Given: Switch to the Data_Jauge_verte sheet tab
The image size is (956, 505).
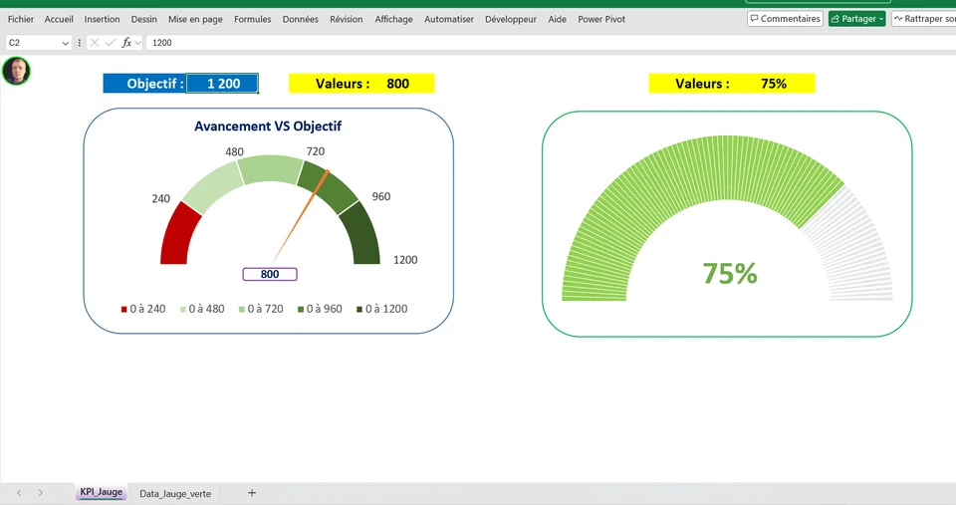Looking at the screenshot, I should point(175,493).
